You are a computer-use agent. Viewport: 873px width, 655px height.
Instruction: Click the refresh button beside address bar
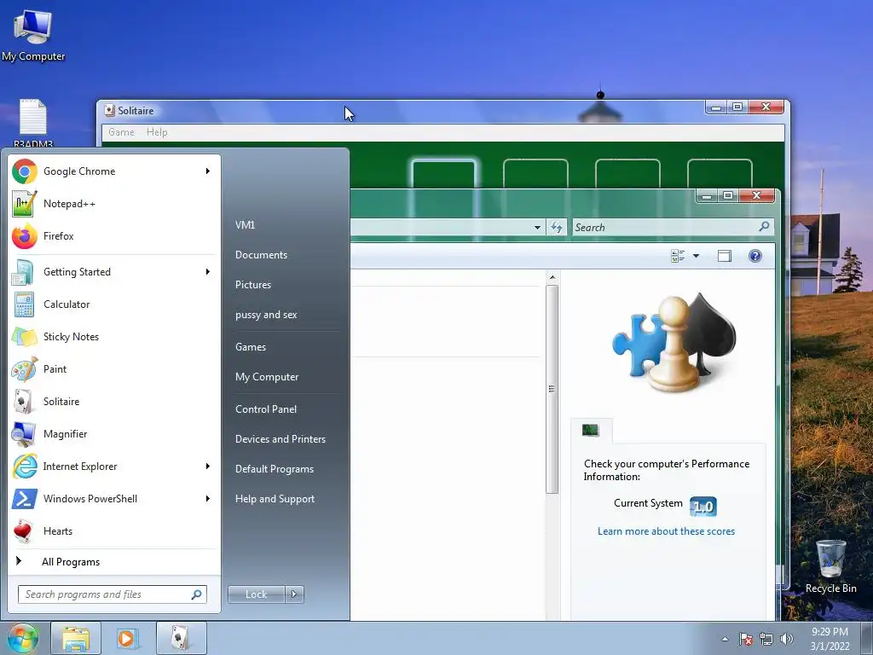click(557, 227)
